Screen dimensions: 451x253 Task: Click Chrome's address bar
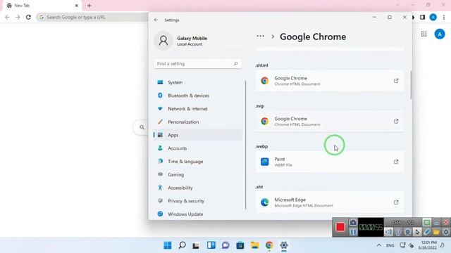click(92, 17)
